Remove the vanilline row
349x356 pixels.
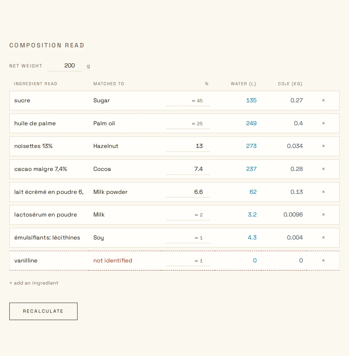pos(323,261)
